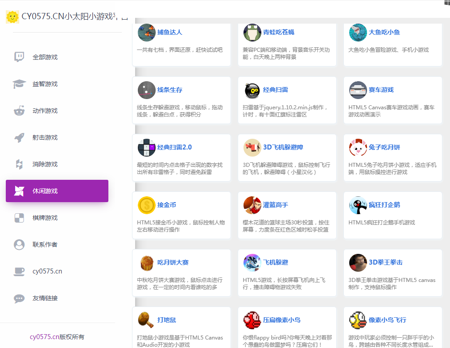450x348 pixels.
Task: Click the 接金币 description text
Action: 181,226
